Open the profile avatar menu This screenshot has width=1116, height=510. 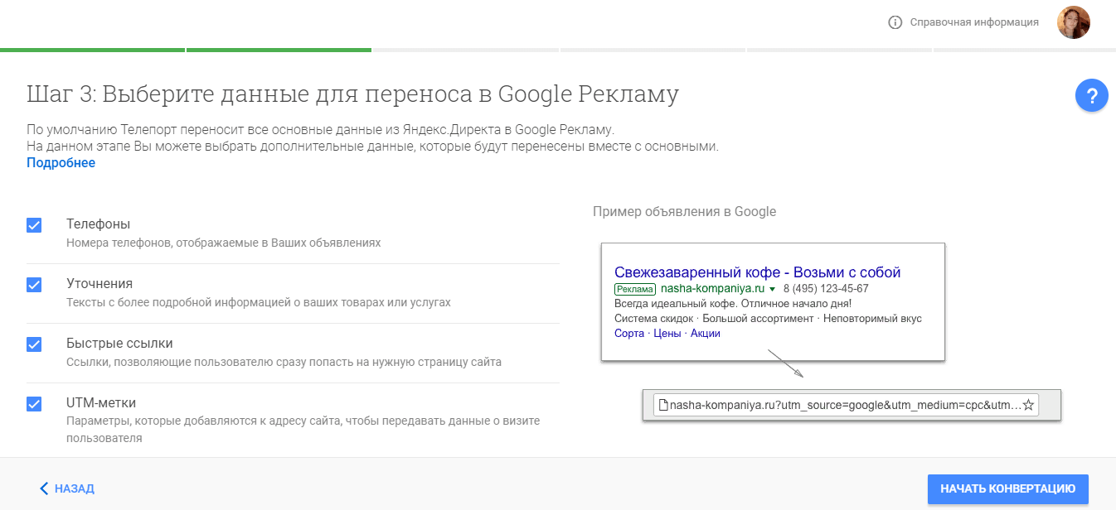tap(1074, 22)
